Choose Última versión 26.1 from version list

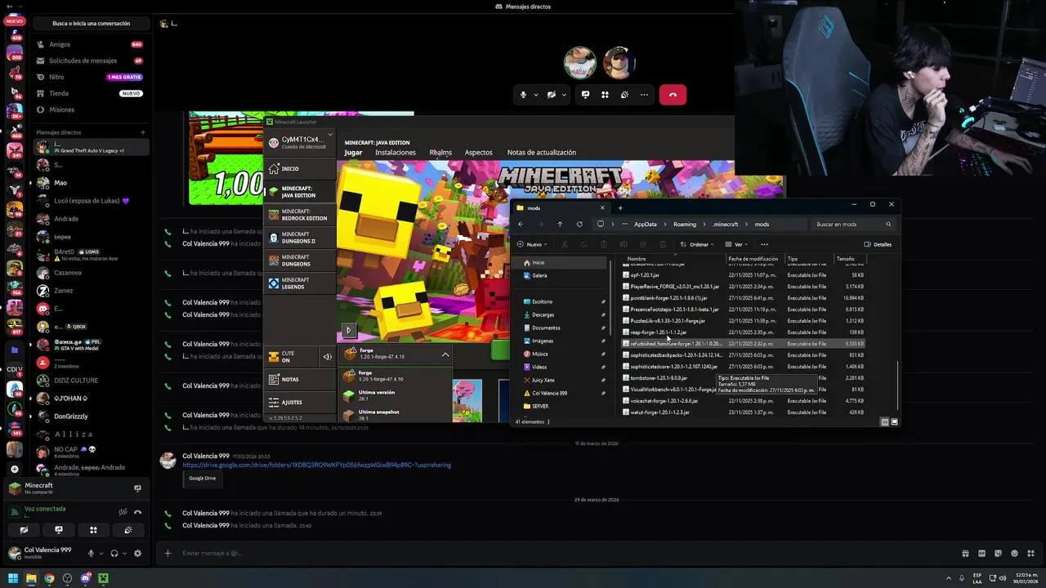pyautogui.click(x=396, y=395)
